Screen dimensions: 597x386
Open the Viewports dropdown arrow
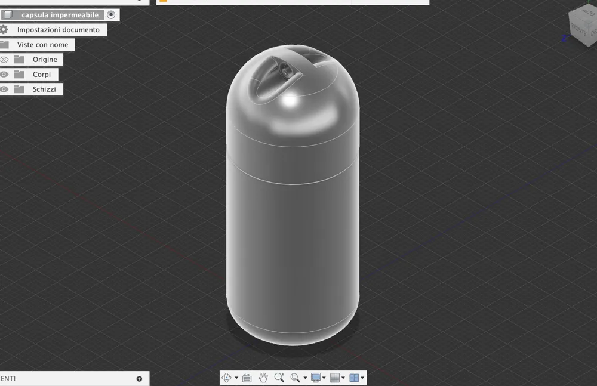coord(362,378)
